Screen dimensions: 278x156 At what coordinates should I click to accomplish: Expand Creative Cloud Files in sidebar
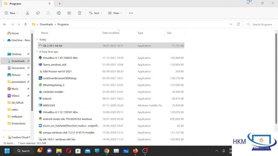click(4, 137)
